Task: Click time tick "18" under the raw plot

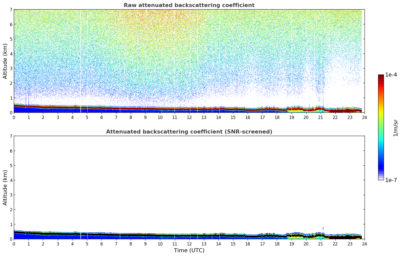Action: 277,117
